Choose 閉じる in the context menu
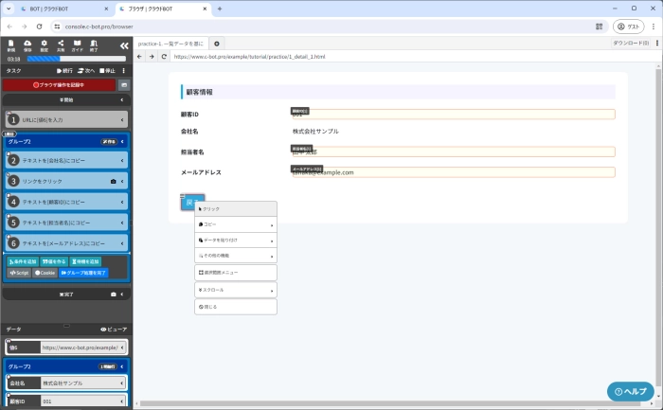This screenshot has width=663, height=410. pyautogui.click(x=236, y=307)
